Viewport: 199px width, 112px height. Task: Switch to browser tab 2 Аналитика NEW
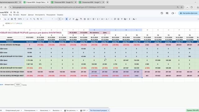coord(91,2)
